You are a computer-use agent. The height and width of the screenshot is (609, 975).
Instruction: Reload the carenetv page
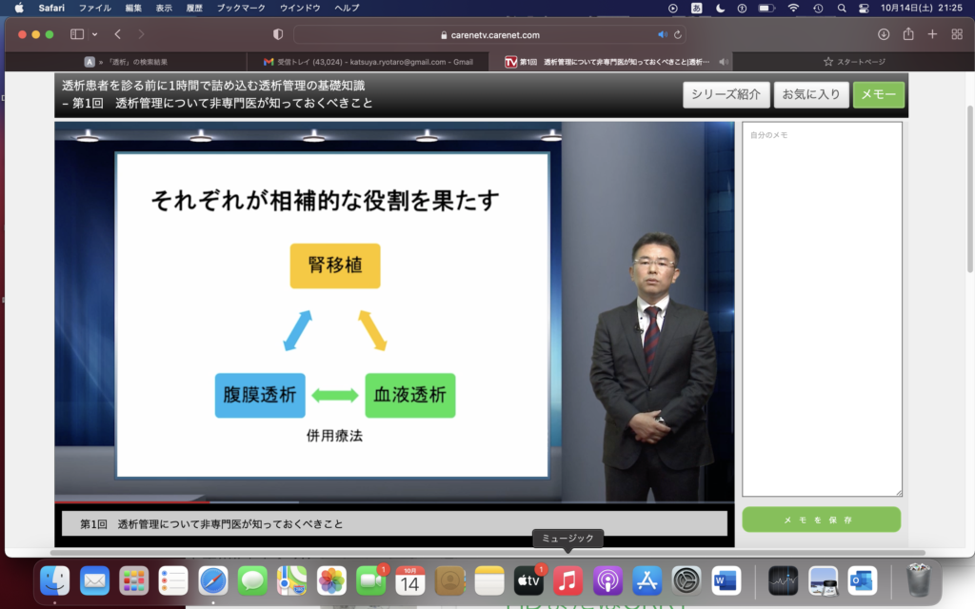coord(678,34)
